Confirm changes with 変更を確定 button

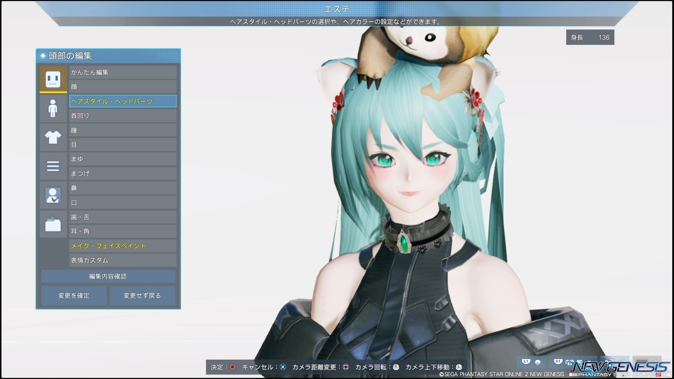tap(74, 295)
